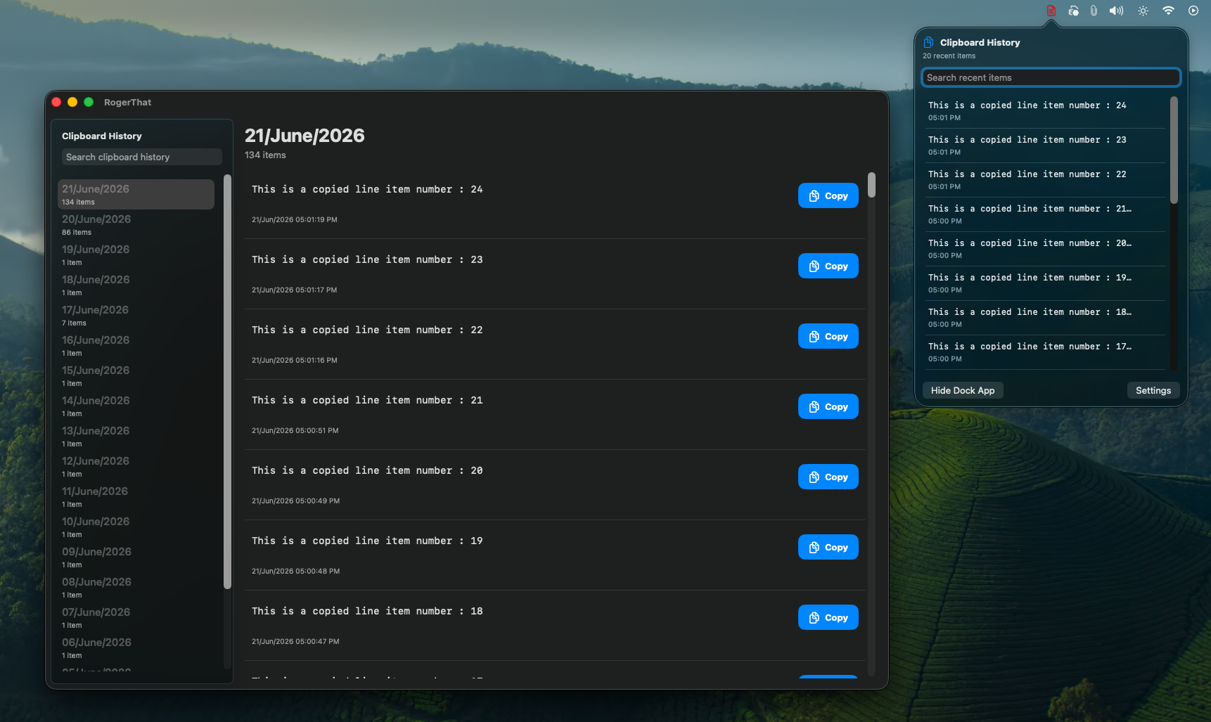The width and height of the screenshot is (1211, 722).
Task: Copy line item number 24
Action: tap(828, 195)
